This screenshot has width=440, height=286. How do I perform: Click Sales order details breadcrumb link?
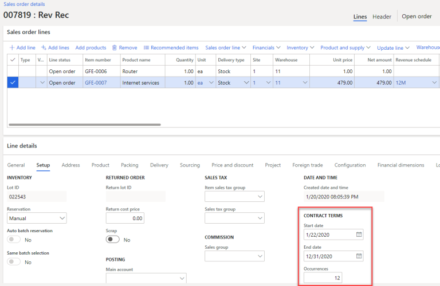pos(24,4)
